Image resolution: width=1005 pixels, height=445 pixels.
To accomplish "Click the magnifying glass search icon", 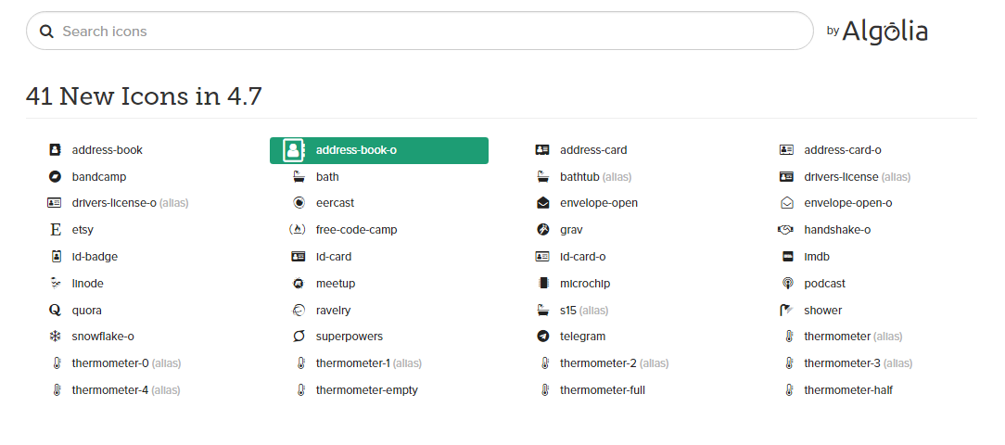I will pos(46,32).
